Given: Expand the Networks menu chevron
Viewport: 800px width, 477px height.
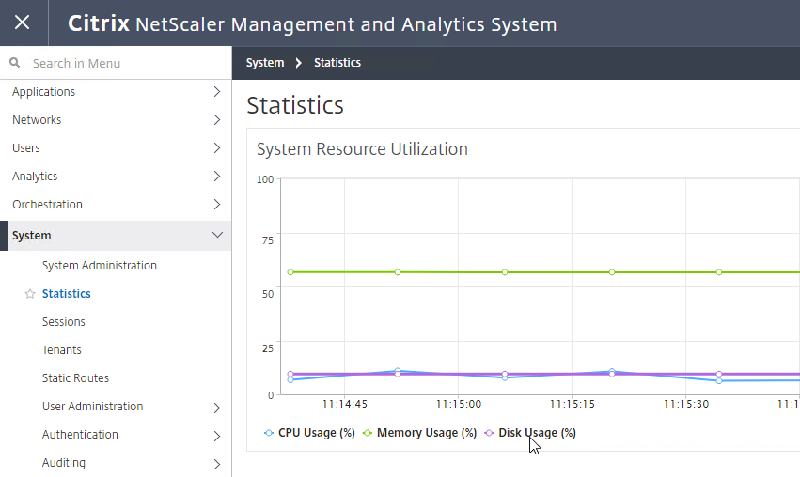Looking at the screenshot, I should [217, 120].
